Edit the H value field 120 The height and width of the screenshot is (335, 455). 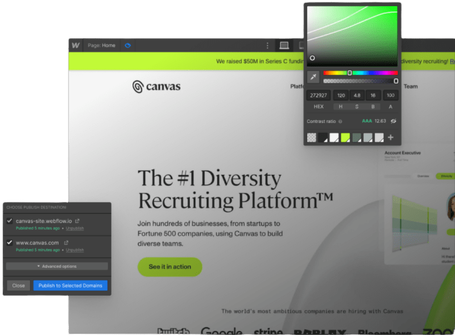pos(341,95)
